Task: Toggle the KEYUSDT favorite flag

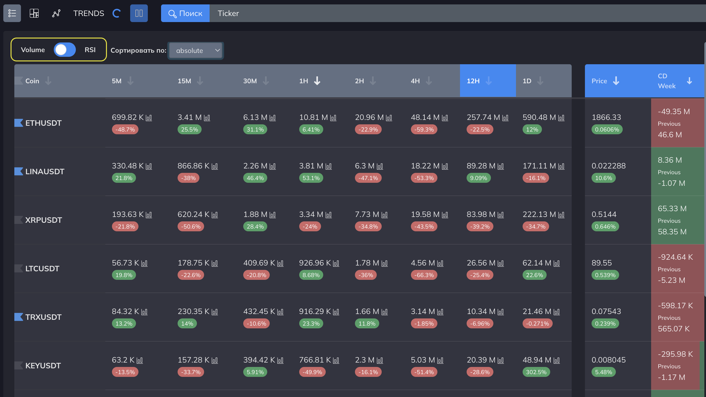Action: (19, 365)
